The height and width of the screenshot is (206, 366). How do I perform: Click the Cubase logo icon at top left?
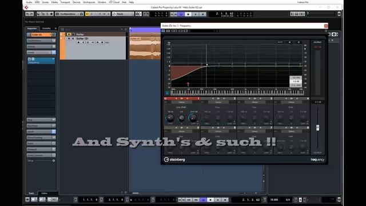tap(26, 7)
